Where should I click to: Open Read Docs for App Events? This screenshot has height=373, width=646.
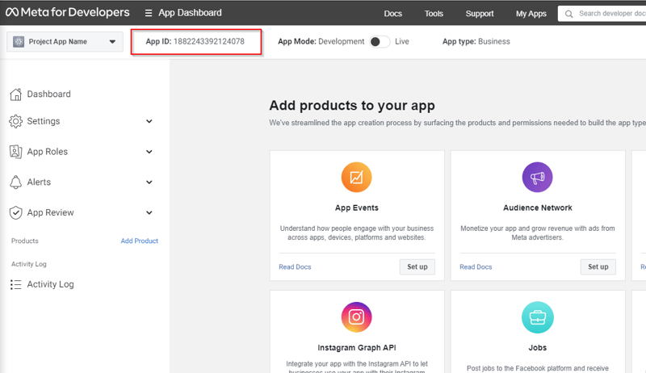click(295, 266)
